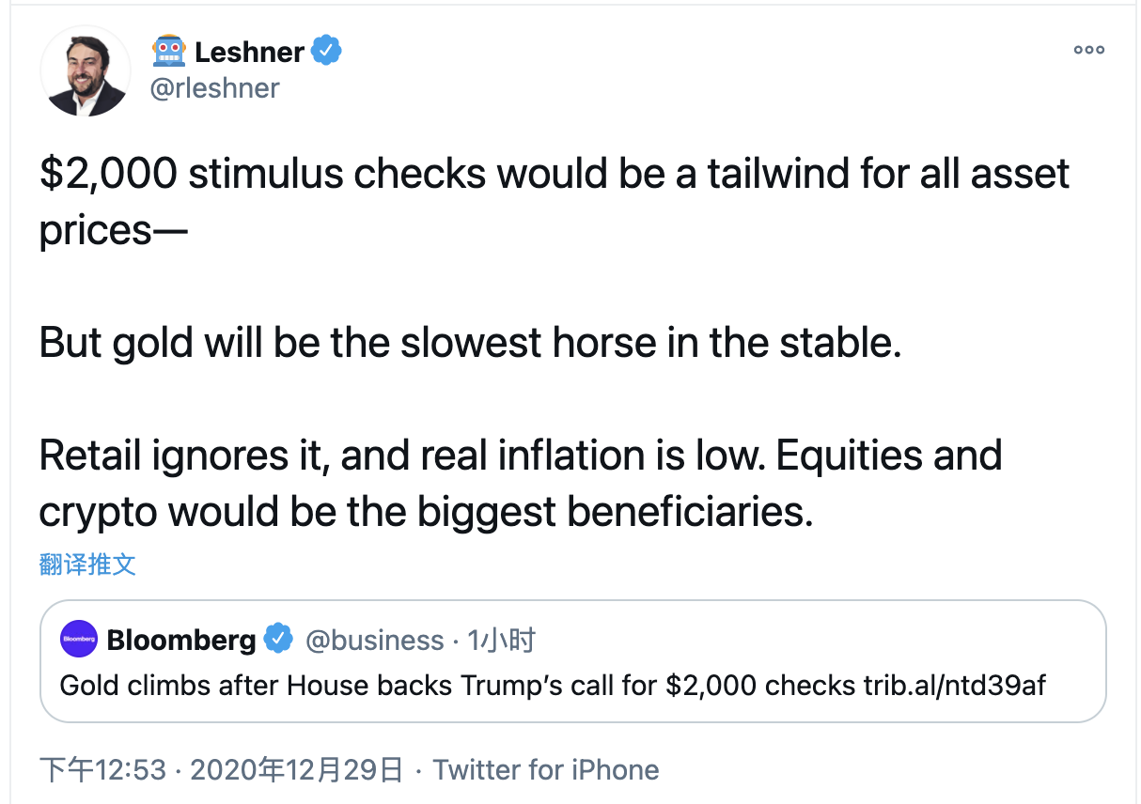Click the Bloomberg purple logo avatar
The width and height of the screenshot is (1141, 804).
(79, 640)
